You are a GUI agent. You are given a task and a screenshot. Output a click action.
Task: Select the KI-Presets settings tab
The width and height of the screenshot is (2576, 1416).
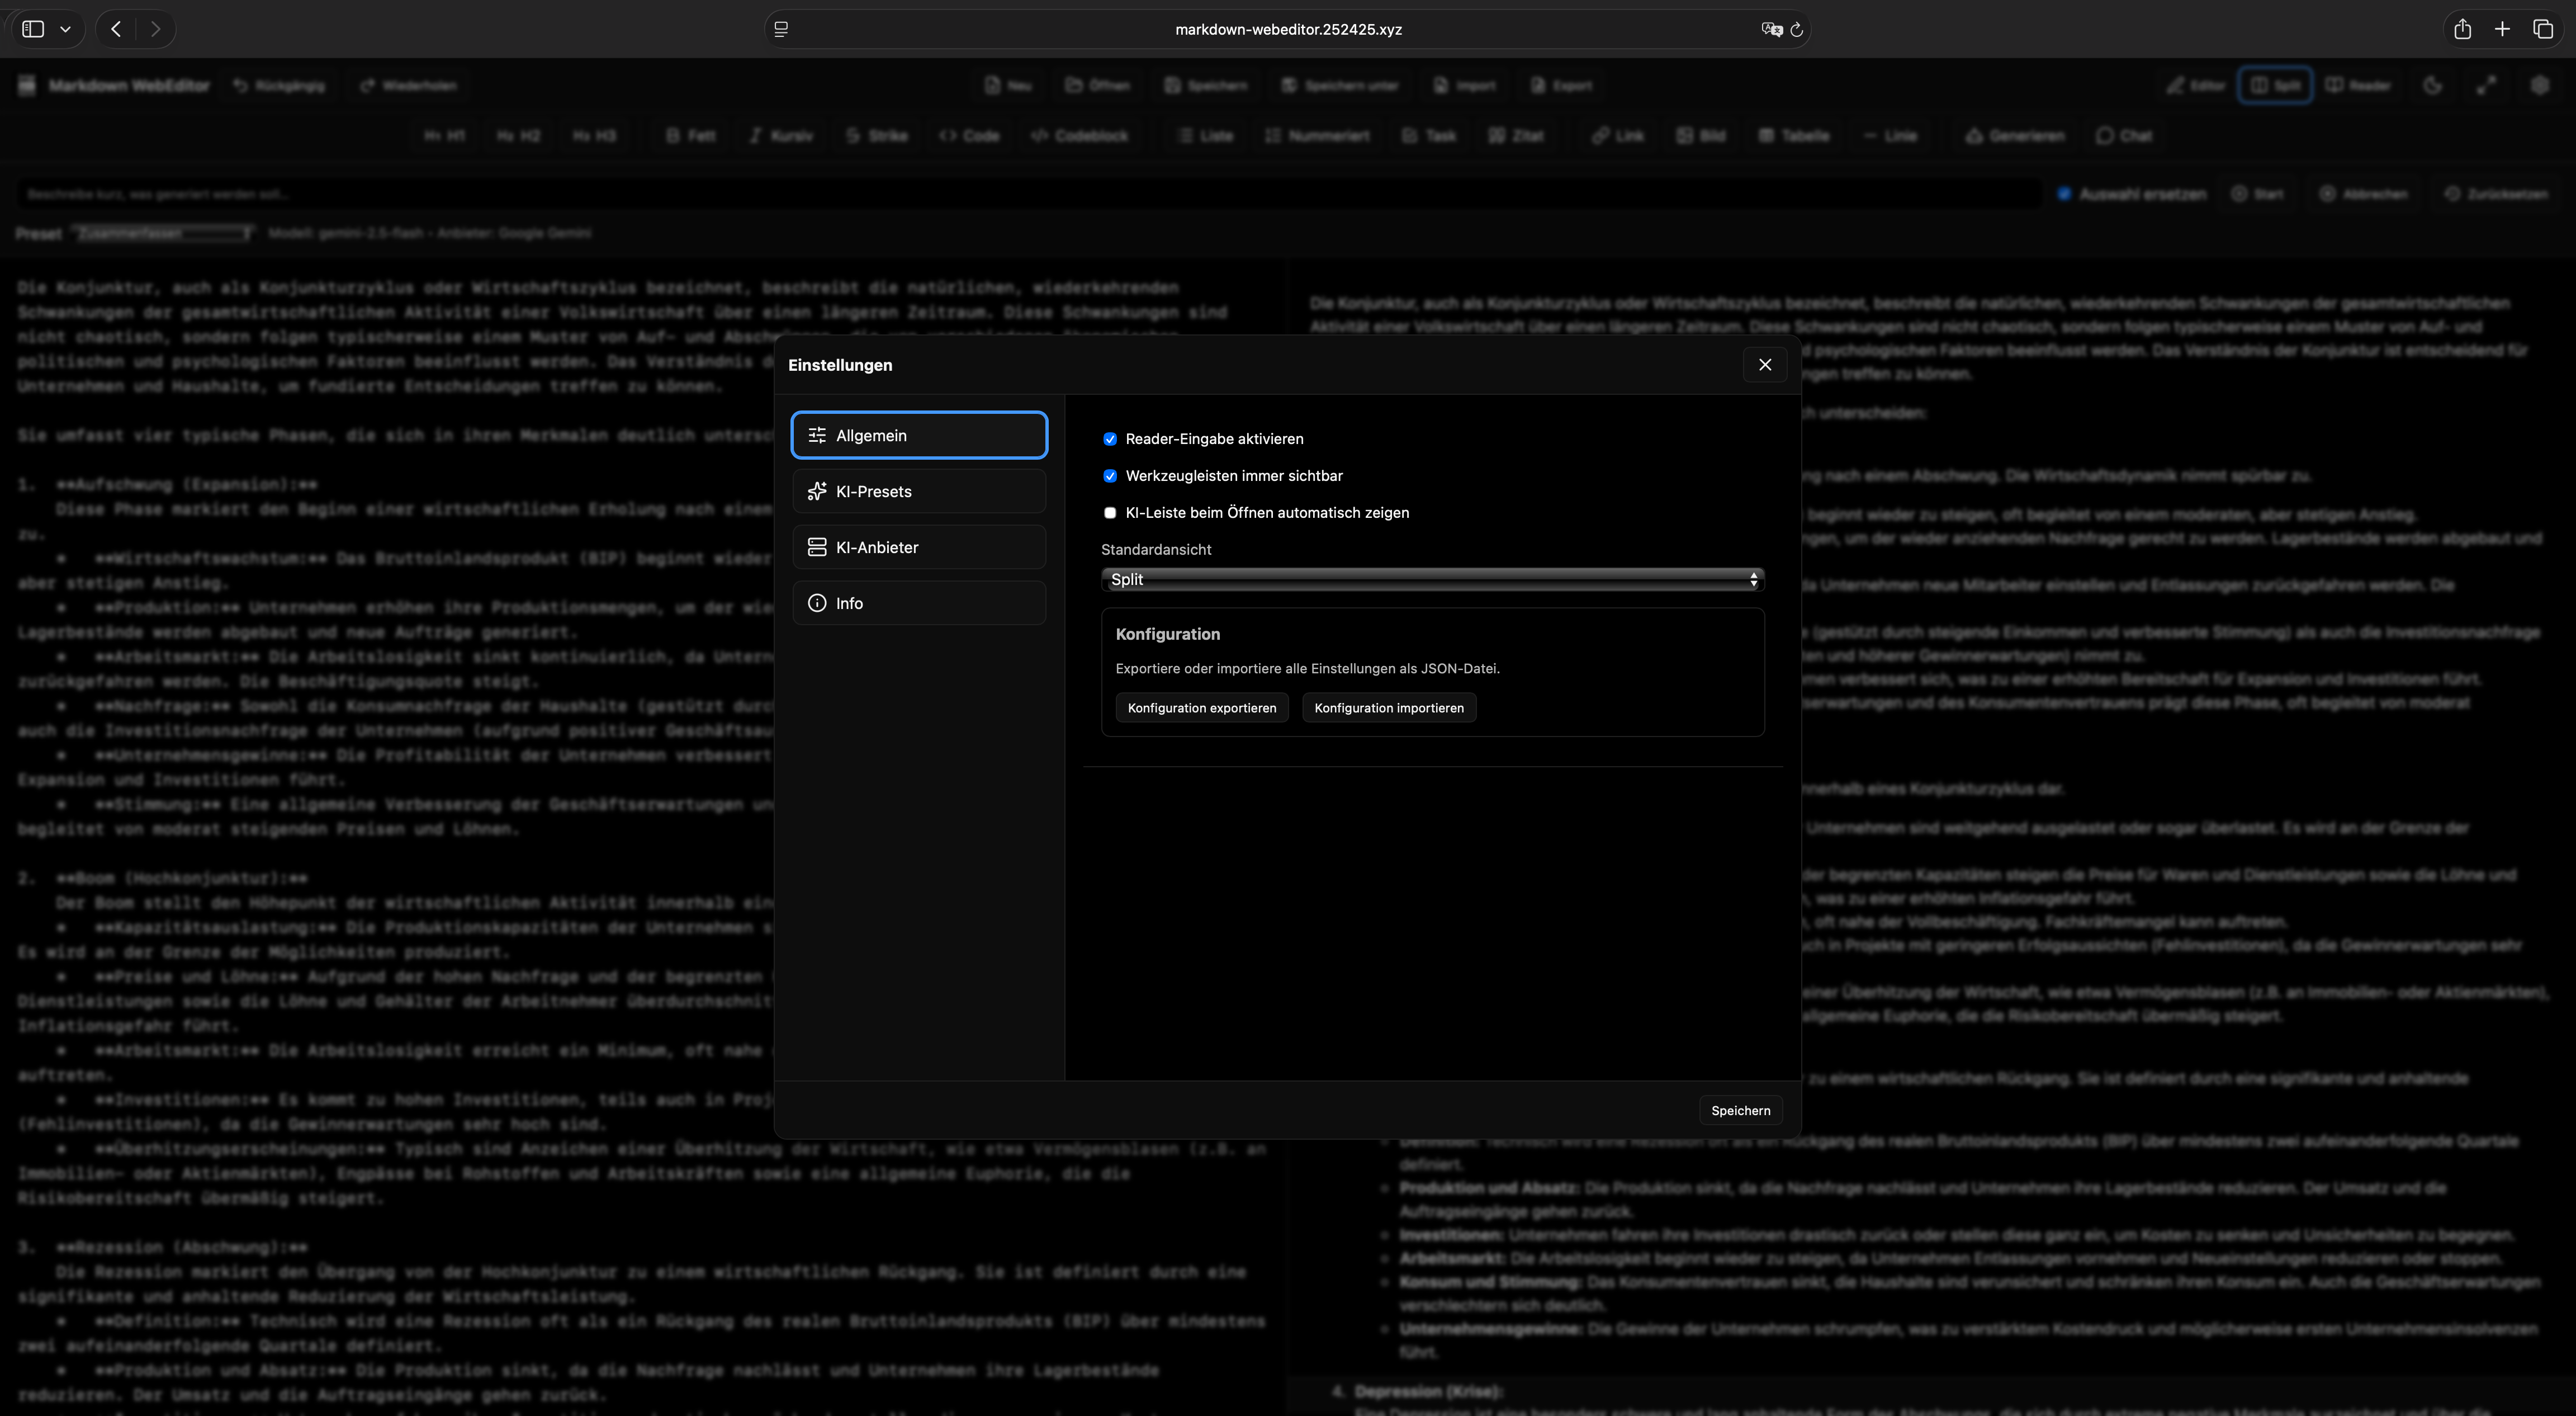point(919,492)
